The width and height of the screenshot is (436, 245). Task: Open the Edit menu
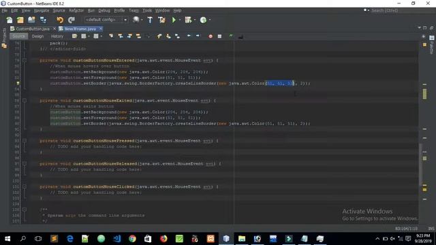coord(14,11)
